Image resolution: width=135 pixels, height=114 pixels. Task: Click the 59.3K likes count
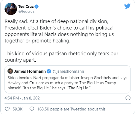(17, 109)
